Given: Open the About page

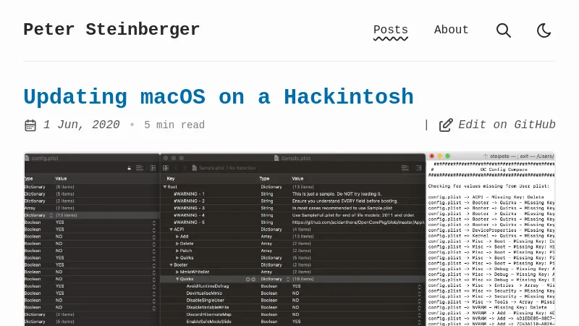Looking at the screenshot, I should pyautogui.click(x=451, y=30).
